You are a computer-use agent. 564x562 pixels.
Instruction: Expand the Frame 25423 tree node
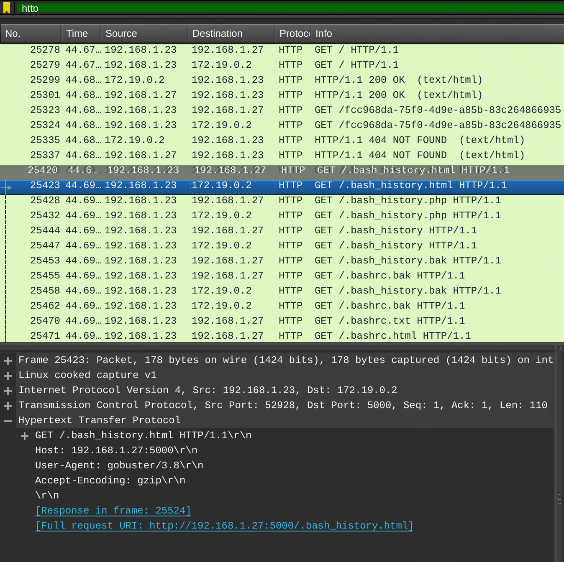8,360
